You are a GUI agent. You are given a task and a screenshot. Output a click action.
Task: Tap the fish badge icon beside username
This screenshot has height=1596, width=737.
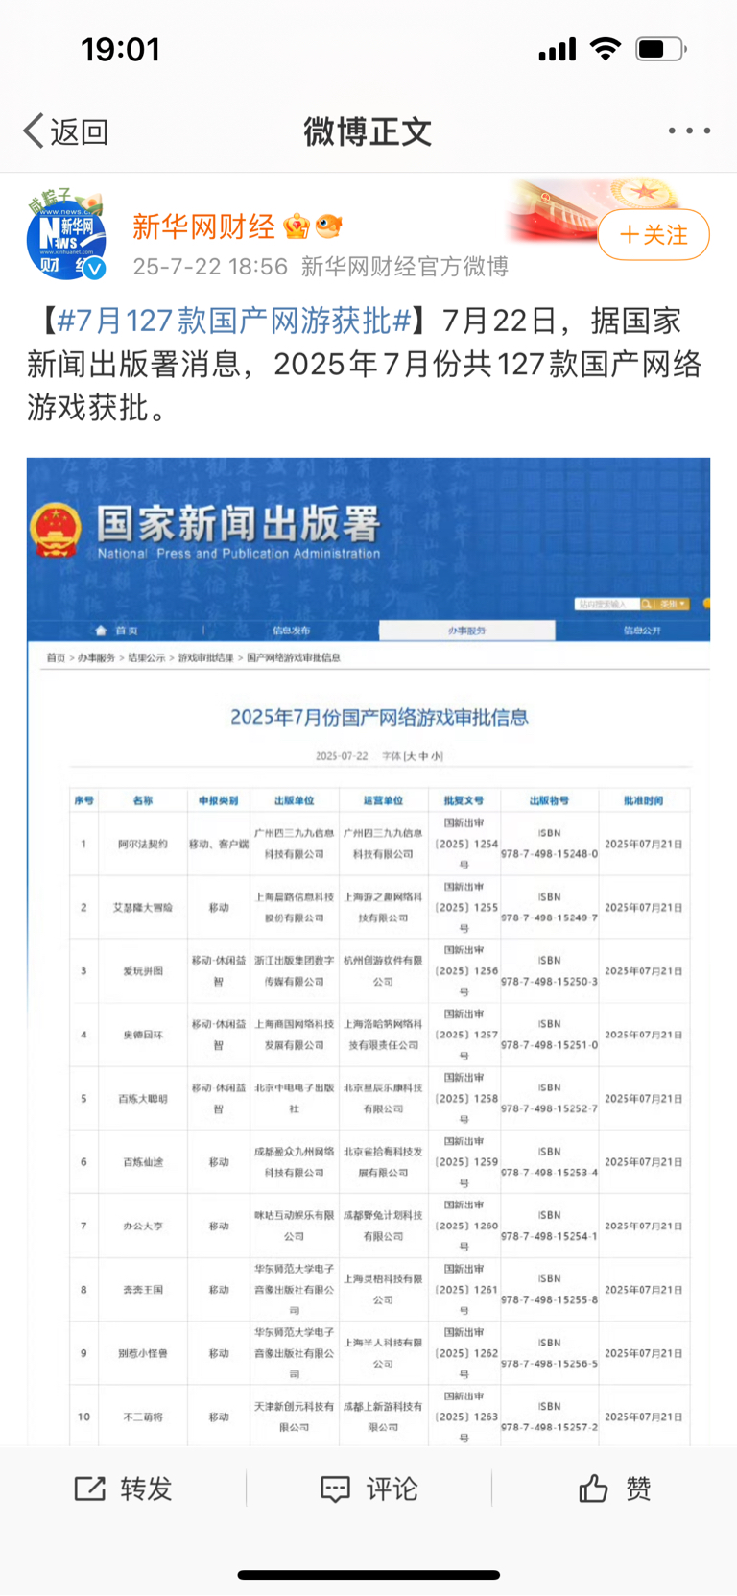coord(329,226)
